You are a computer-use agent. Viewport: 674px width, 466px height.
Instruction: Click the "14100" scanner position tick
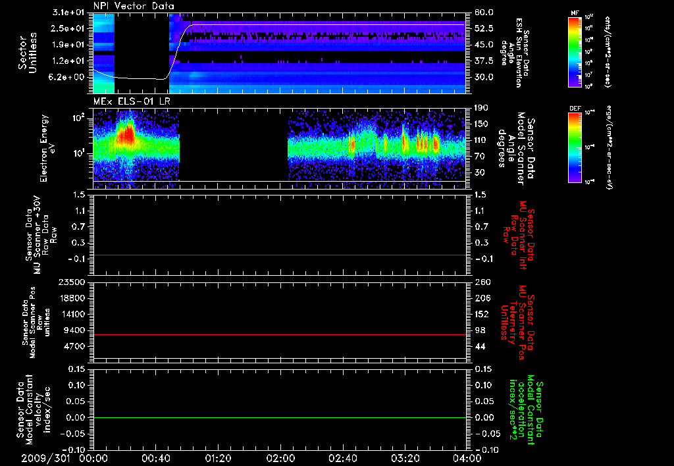pos(72,314)
